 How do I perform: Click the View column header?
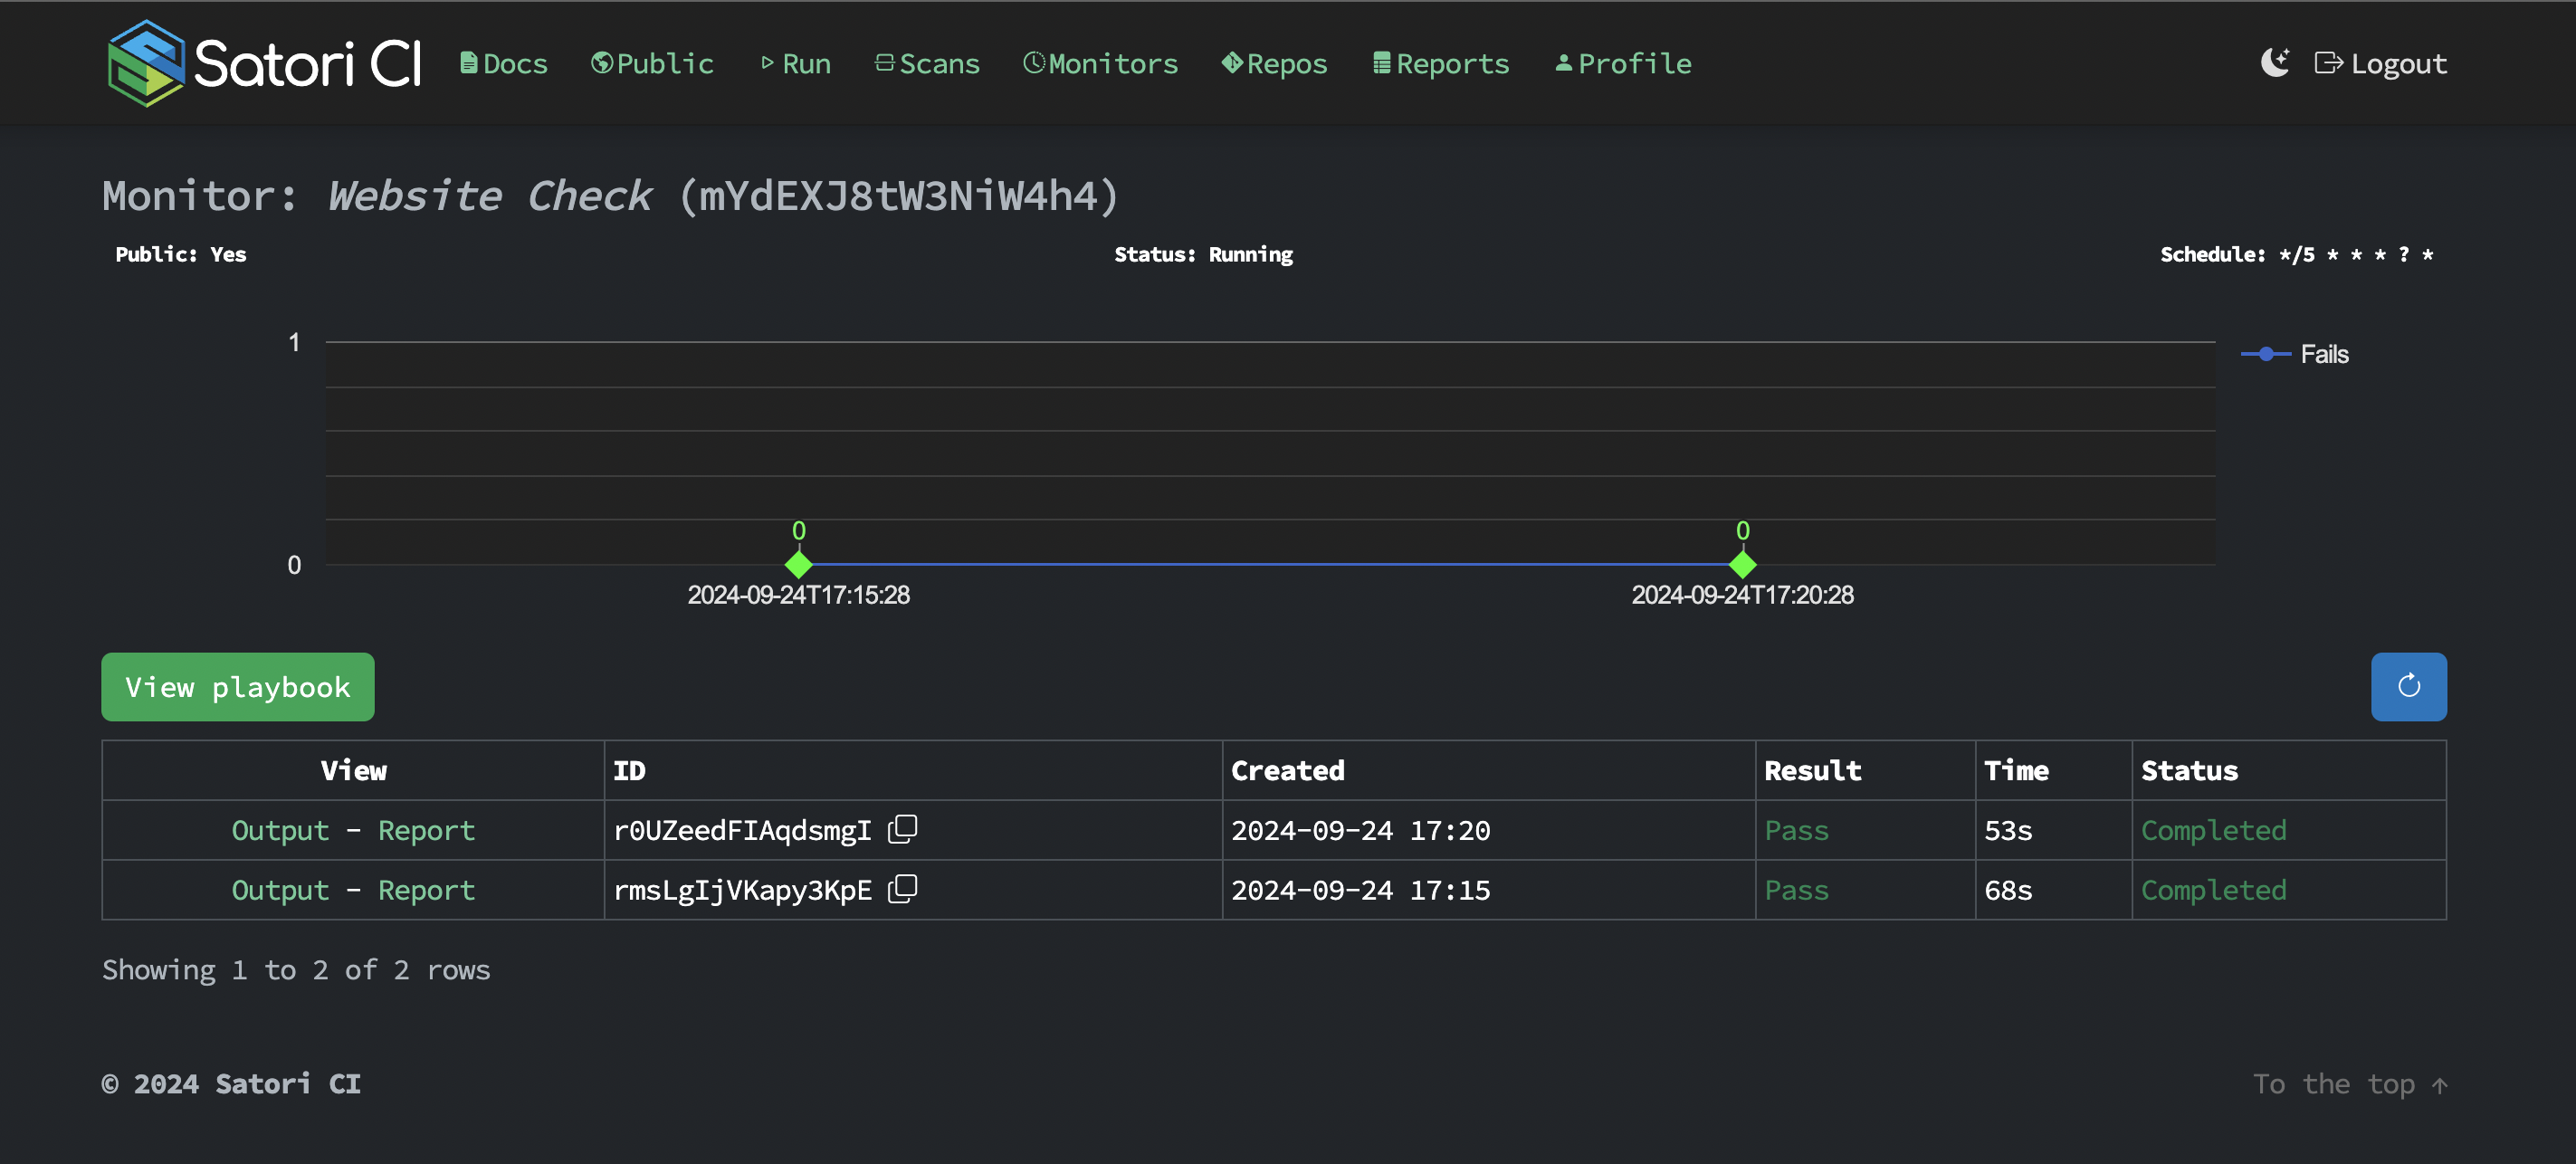[353, 771]
